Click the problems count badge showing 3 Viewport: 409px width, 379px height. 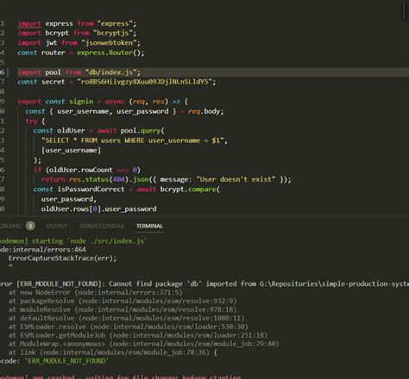pyautogui.click(x=30, y=226)
